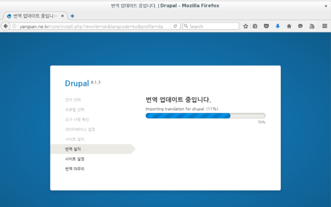Click the translation import progress bar

(x=205, y=115)
